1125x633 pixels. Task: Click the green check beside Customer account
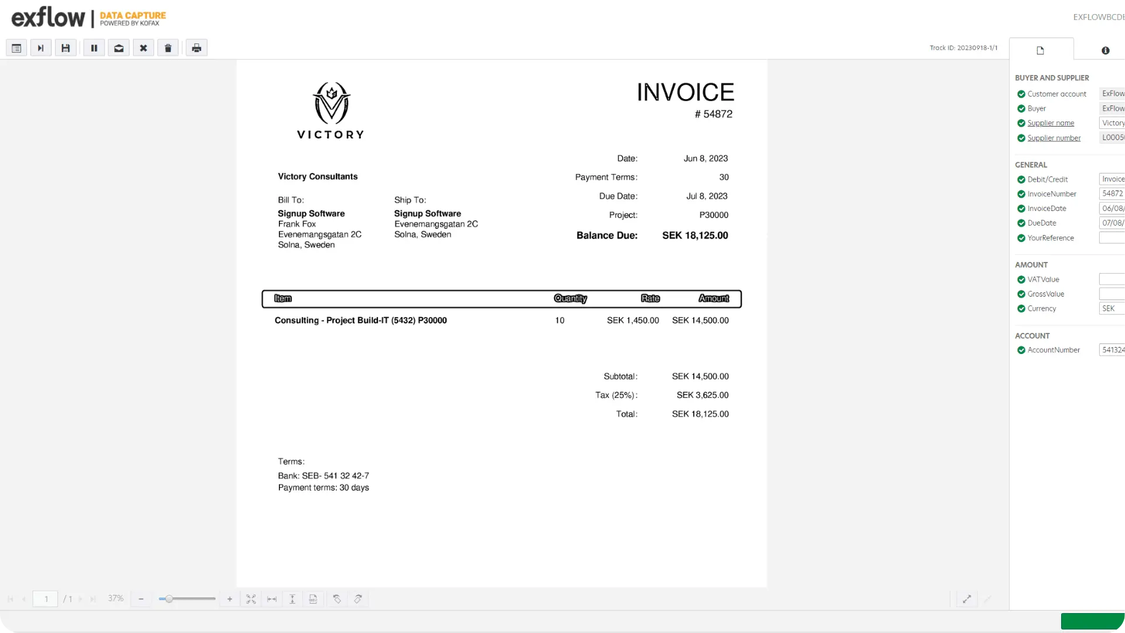pos(1021,94)
